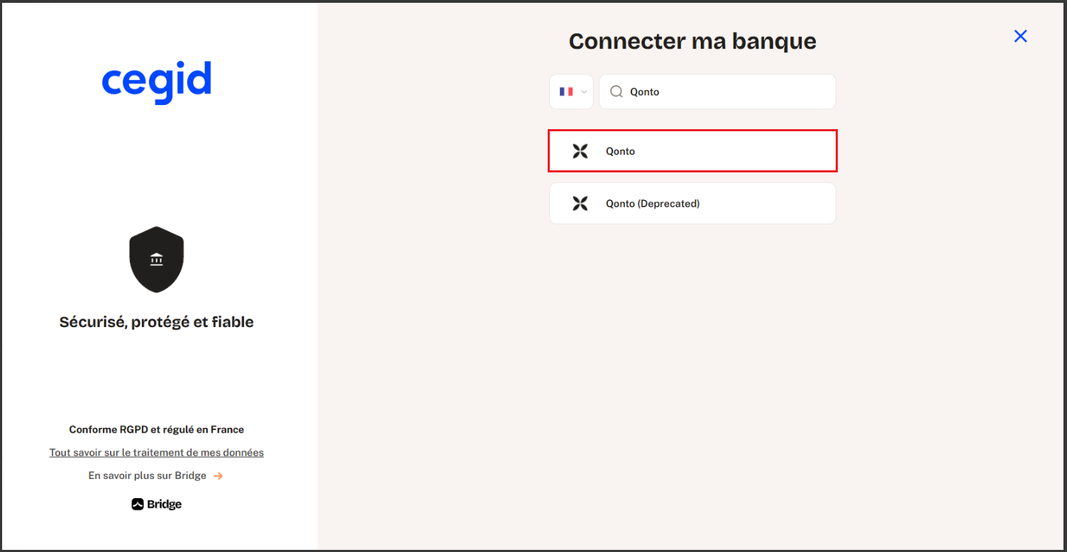The height and width of the screenshot is (552, 1067).
Task: Open Tout savoir sur le traitement de mes données
Action: click(157, 453)
